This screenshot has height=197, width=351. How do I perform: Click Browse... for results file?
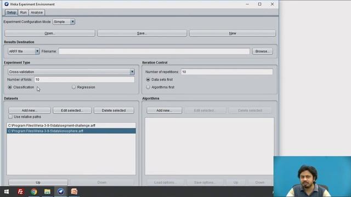pyautogui.click(x=262, y=51)
